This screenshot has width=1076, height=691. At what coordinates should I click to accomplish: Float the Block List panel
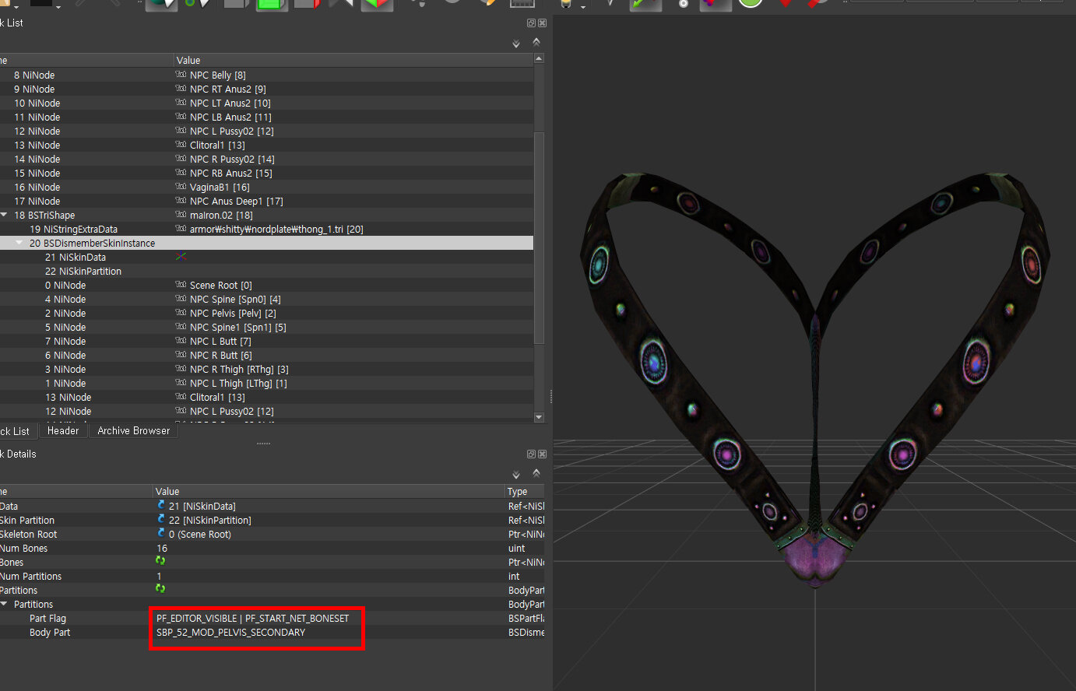click(x=531, y=23)
